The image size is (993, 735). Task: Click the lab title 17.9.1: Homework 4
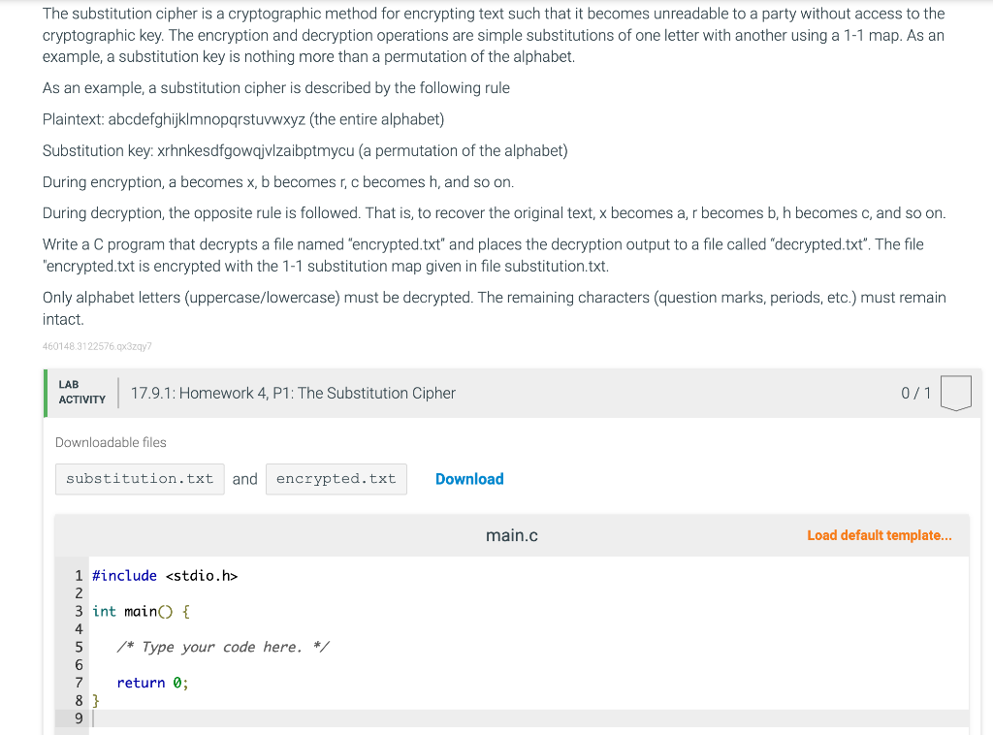(292, 393)
